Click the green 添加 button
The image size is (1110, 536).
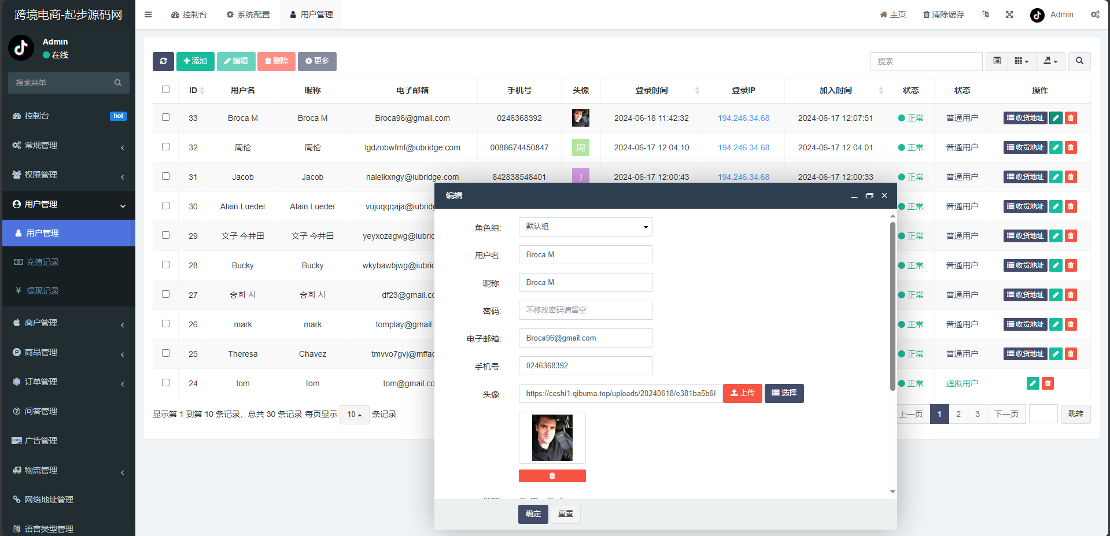pos(196,61)
